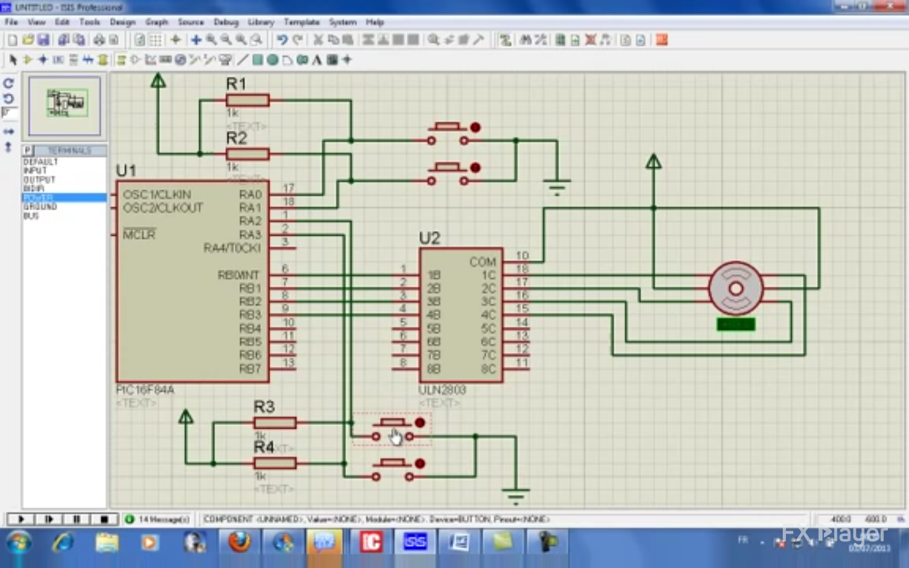Choose Junction dot mode
The width and height of the screenshot is (909, 568).
(x=43, y=60)
